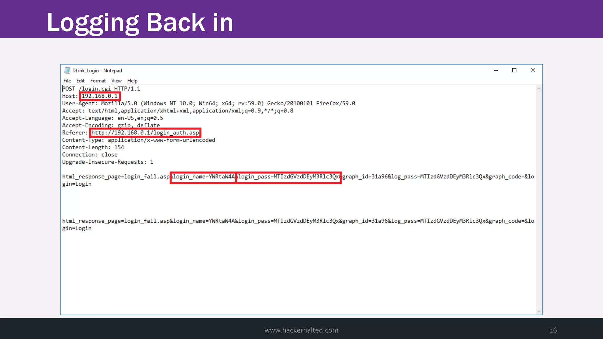Click the Notepad app icon in title bar
Image resolution: width=603 pixels, height=339 pixels.
tap(67, 70)
